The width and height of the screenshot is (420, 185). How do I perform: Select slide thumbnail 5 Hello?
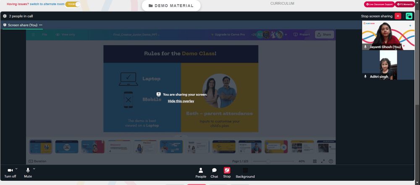145,147
